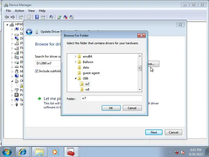This screenshot has height=157, width=209.
Task: Open Properties via the toolbar sheet icon
Action: (29, 17)
